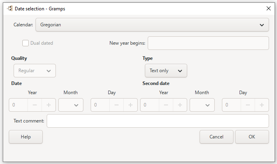
Task: Increase the Second date Year value
Action: 180,105
